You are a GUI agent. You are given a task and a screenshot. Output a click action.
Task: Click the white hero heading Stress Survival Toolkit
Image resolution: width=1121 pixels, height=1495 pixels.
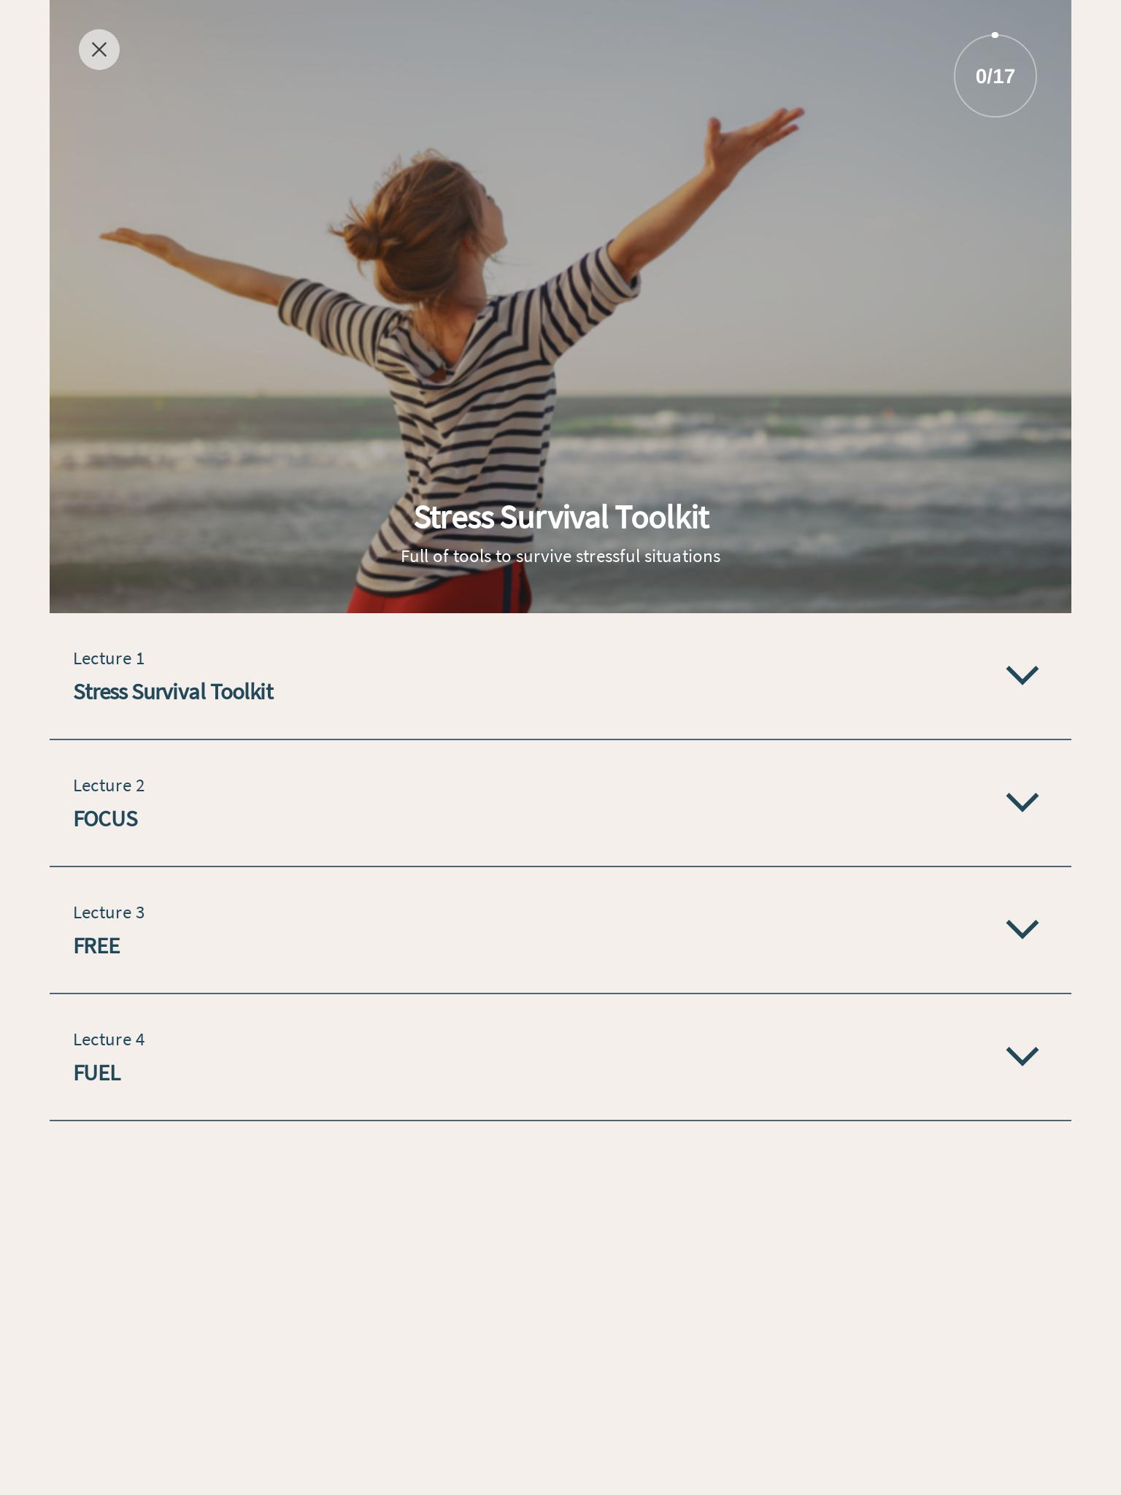pyautogui.click(x=560, y=517)
